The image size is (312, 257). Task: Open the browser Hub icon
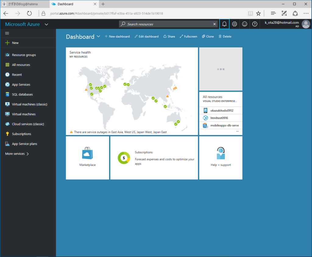coord(273,13)
